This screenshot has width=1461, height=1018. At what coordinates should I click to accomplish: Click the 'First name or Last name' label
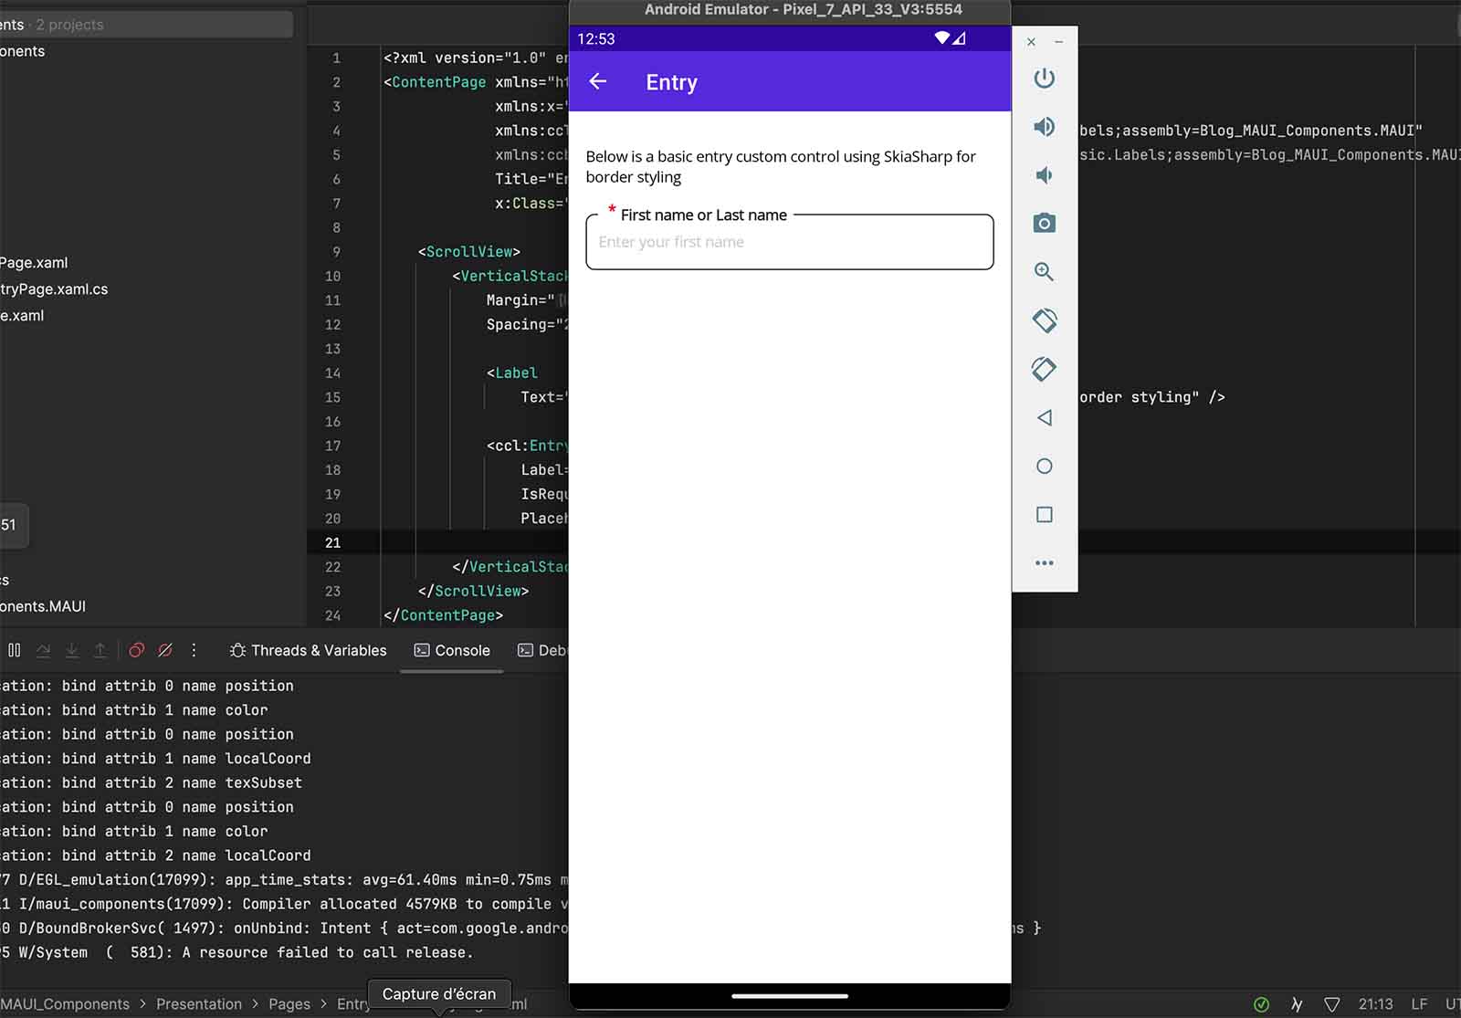(x=703, y=215)
